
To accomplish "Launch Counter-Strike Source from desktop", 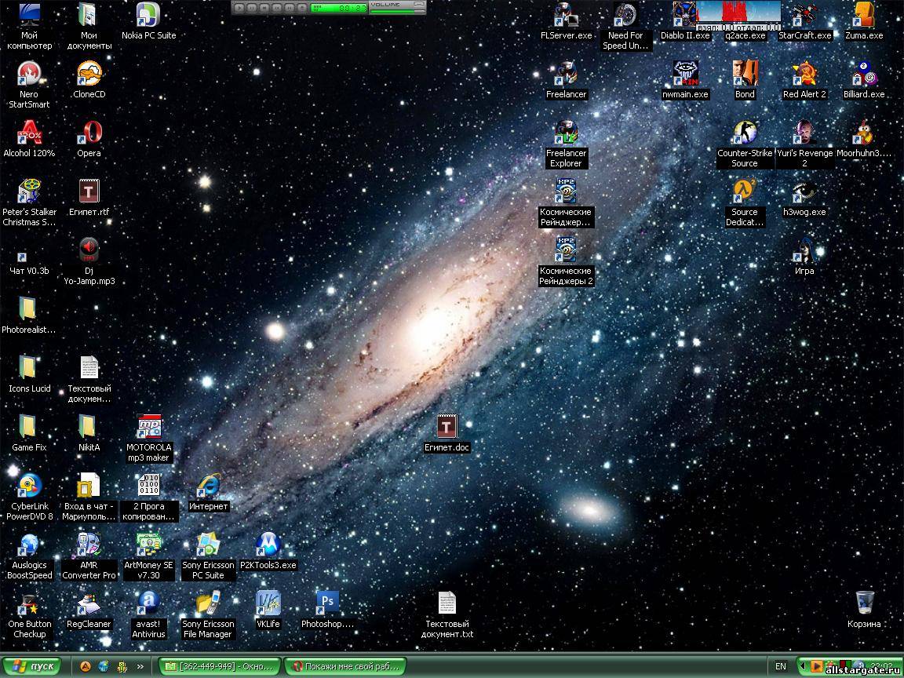I will click(x=744, y=132).
